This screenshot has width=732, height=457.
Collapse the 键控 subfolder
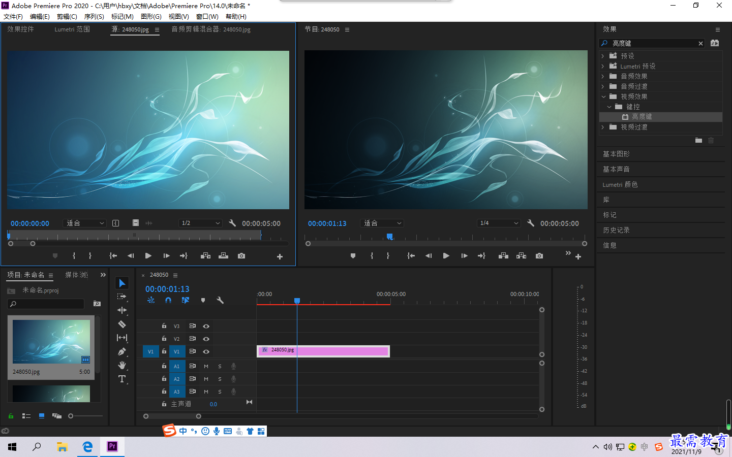pos(609,107)
